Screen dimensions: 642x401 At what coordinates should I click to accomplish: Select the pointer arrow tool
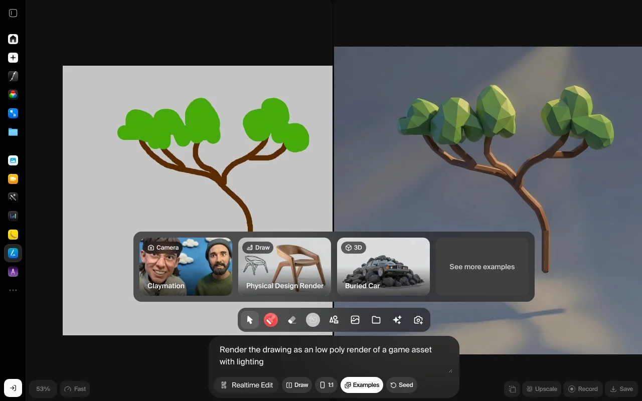(x=250, y=320)
